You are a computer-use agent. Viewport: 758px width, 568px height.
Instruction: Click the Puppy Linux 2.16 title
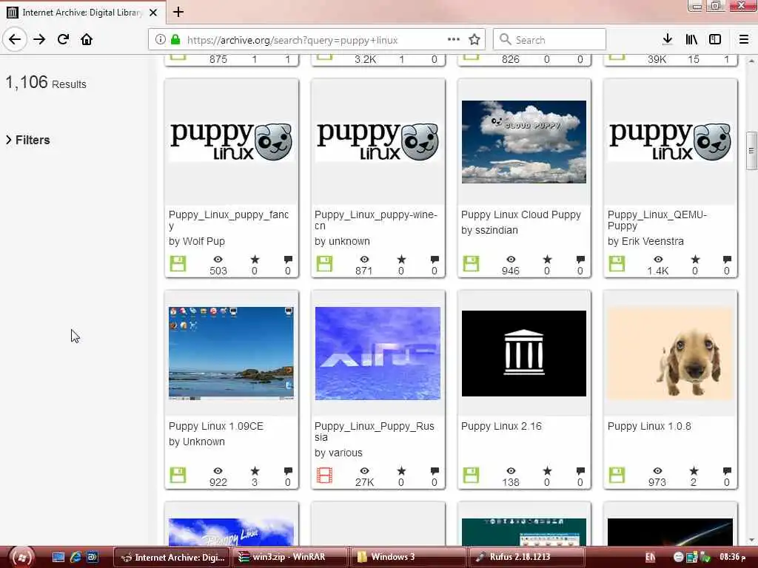501,427
